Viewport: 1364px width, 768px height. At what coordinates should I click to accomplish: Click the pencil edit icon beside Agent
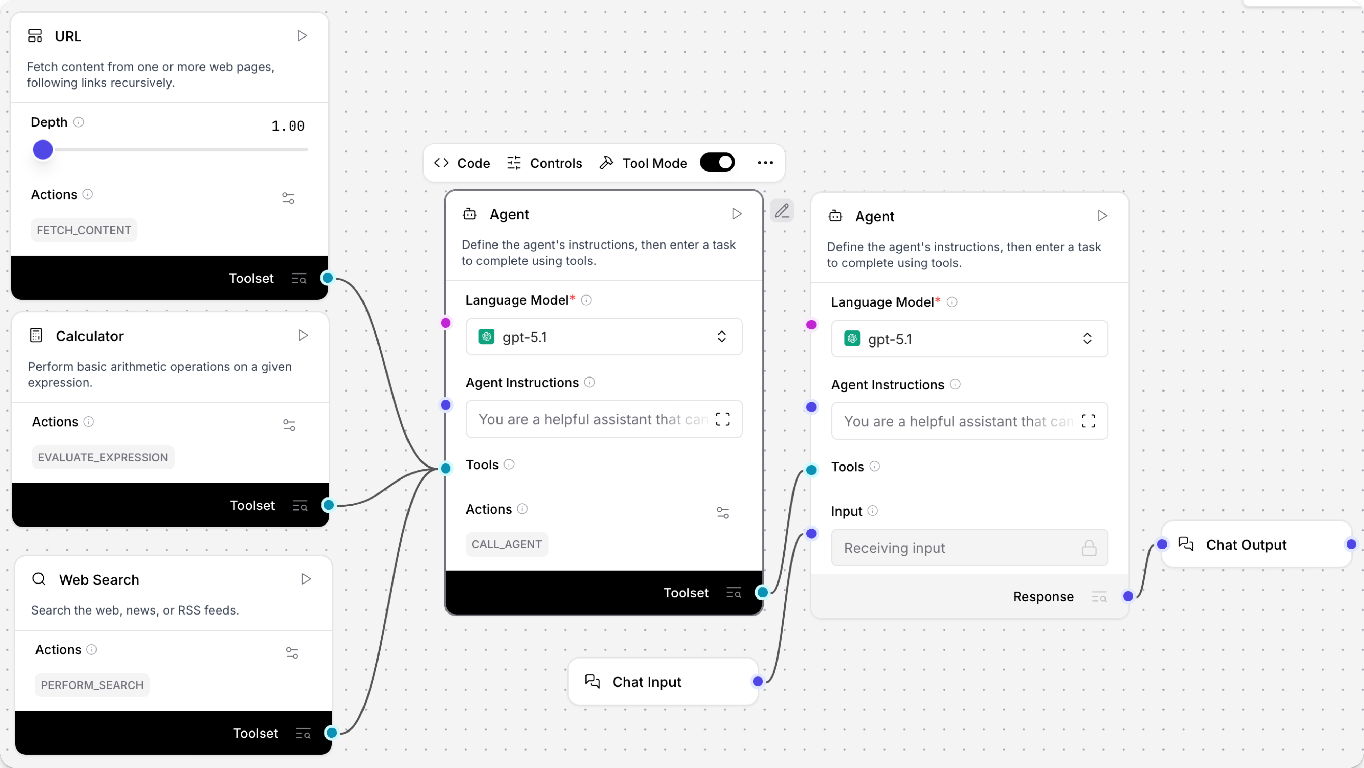pos(782,211)
